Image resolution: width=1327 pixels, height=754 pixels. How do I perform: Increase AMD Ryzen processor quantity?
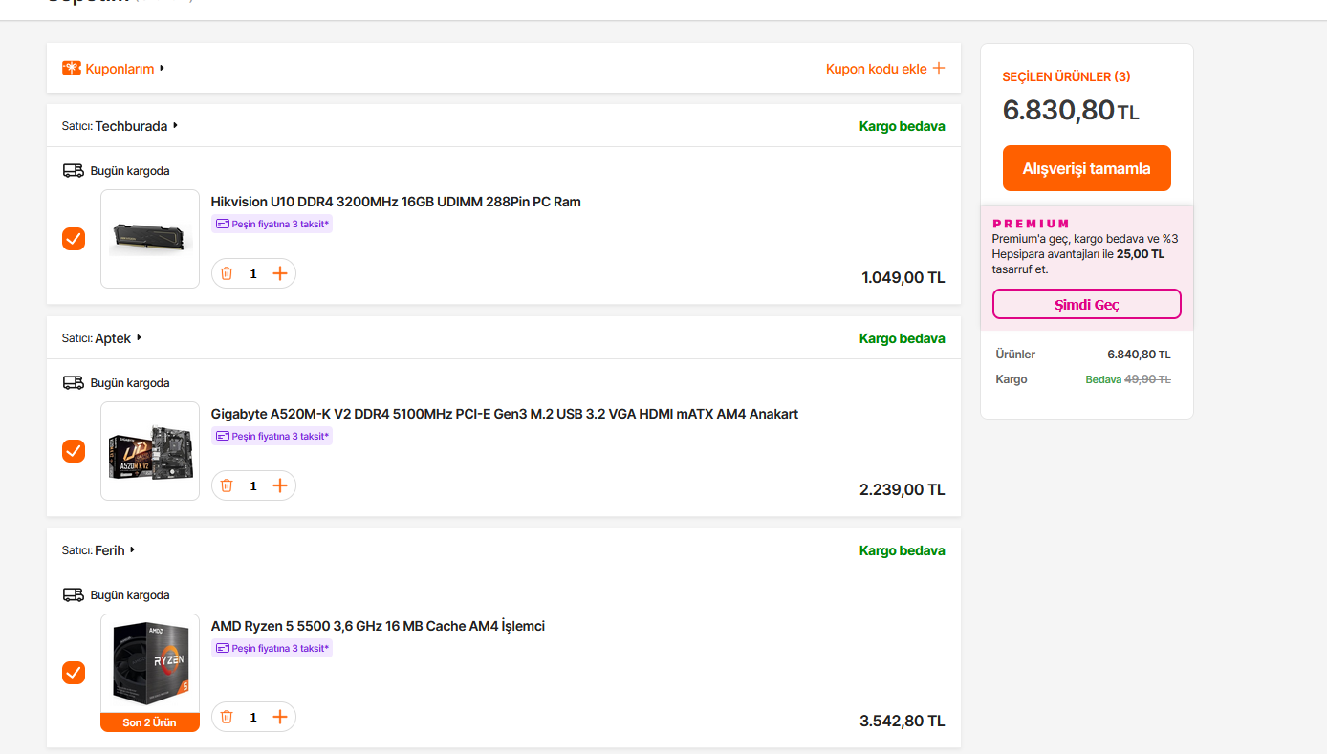tap(280, 717)
